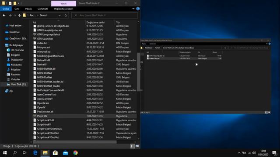Click the Ağ network icon in the sidebar
Screen dimensions: 280x157
[x=7, y=91]
